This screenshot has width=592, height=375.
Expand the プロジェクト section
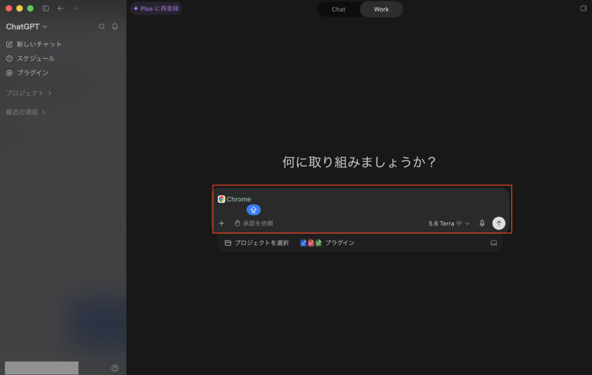pyautogui.click(x=29, y=93)
